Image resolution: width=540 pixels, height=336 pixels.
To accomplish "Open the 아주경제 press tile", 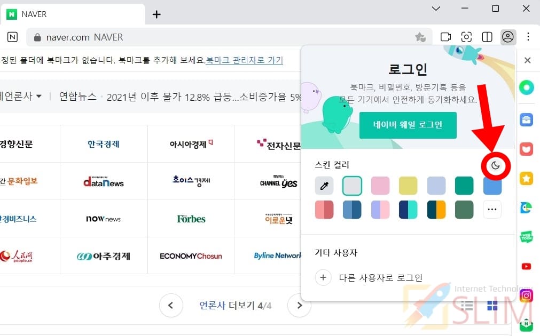I will pyautogui.click(x=104, y=256).
